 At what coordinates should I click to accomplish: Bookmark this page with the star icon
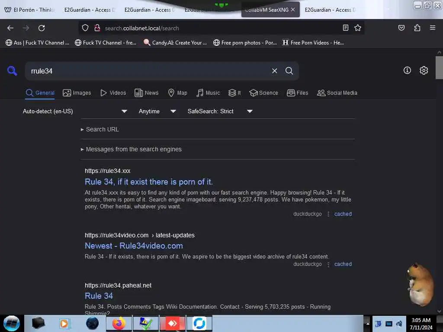pos(358,28)
